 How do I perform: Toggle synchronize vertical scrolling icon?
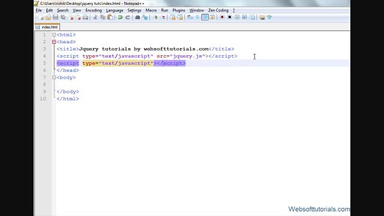(173, 17)
